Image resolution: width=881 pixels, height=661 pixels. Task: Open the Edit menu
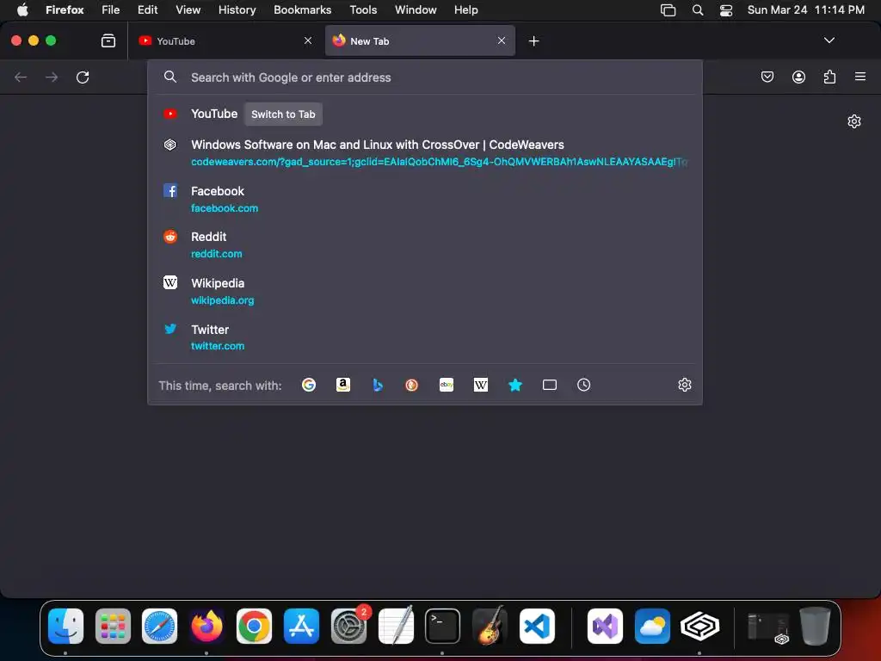(x=148, y=10)
